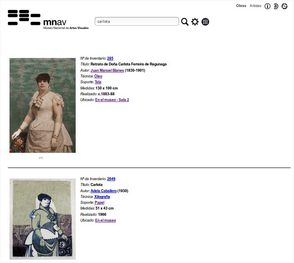Filter by support Papel link
The height and width of the screenshot is (263, 294).
[100, 203]
